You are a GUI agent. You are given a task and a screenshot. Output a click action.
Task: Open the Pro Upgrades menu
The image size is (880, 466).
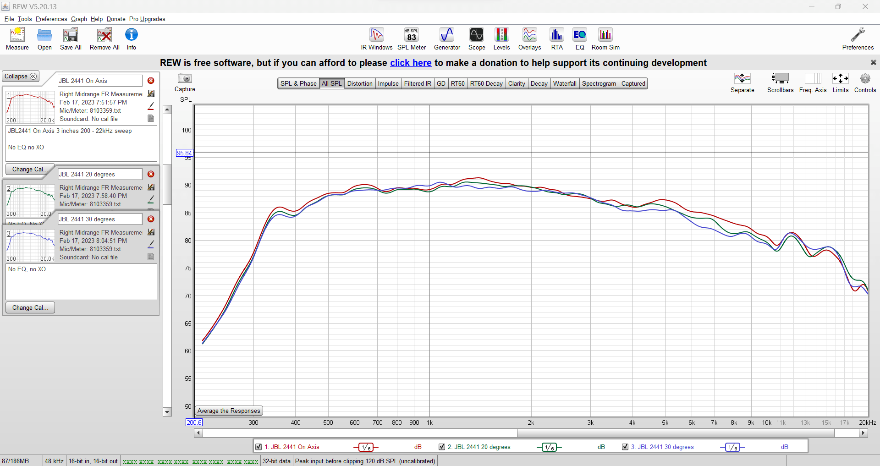pos(147,19)
